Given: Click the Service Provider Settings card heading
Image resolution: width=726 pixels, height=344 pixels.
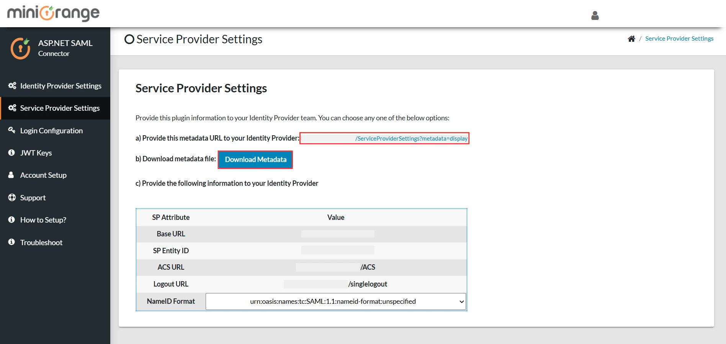Looking at the screenshot, I should [x=201, y=88].
